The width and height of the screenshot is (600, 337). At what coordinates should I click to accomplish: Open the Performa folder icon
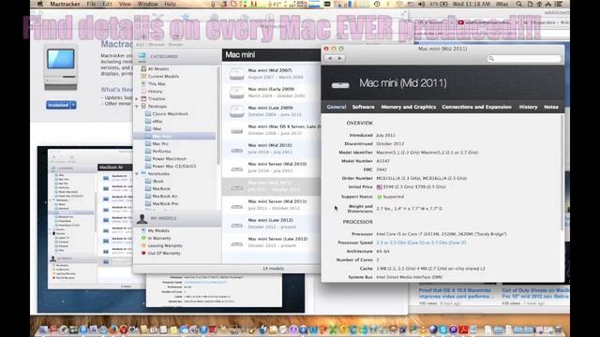(x=148, y=152)
